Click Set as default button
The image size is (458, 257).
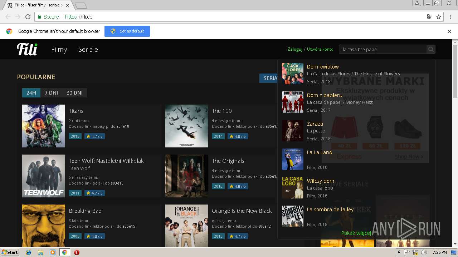pyautogui.click(x=127, y=31)
